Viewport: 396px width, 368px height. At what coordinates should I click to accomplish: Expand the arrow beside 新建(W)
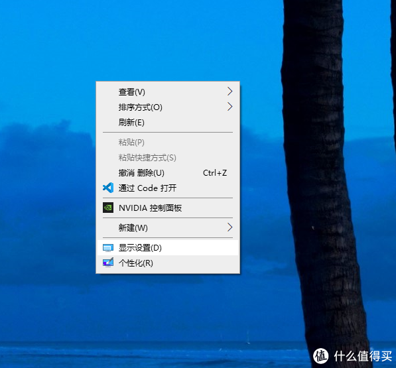click(230, 227)
